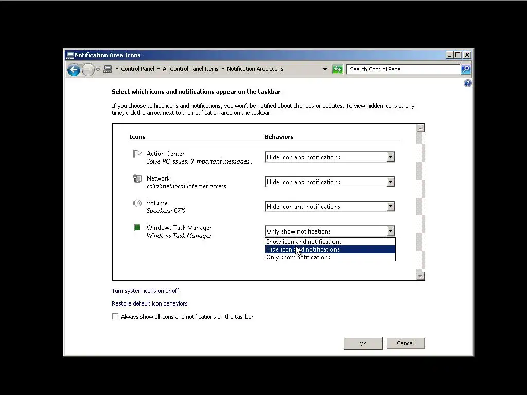Open Help with the question mark icon
Image resolution: width=527 pixels, height=395 pixels.
[x=467, y=83]
